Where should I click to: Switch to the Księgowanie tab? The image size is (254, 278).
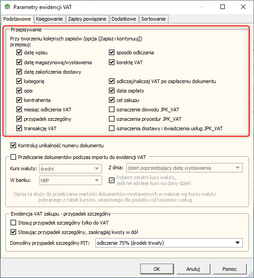49,19
